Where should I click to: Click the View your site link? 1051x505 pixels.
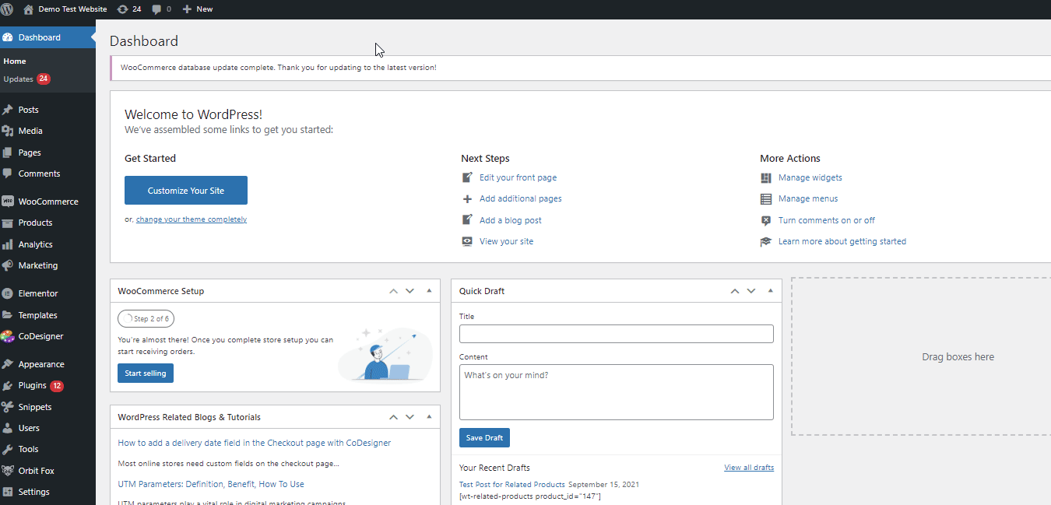[x=506, y=241]
